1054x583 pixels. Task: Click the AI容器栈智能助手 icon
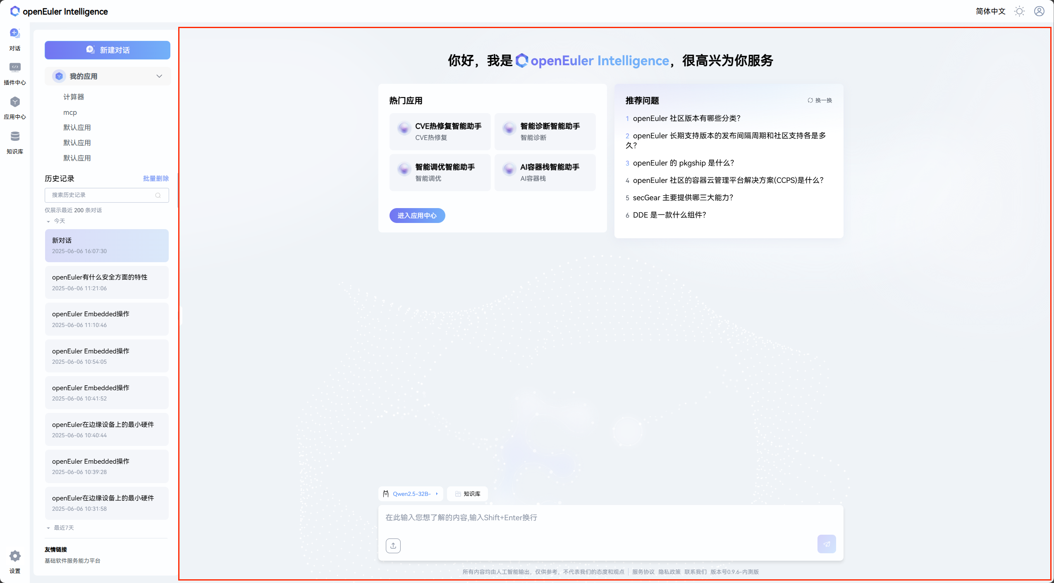click(x=509, y=169)
